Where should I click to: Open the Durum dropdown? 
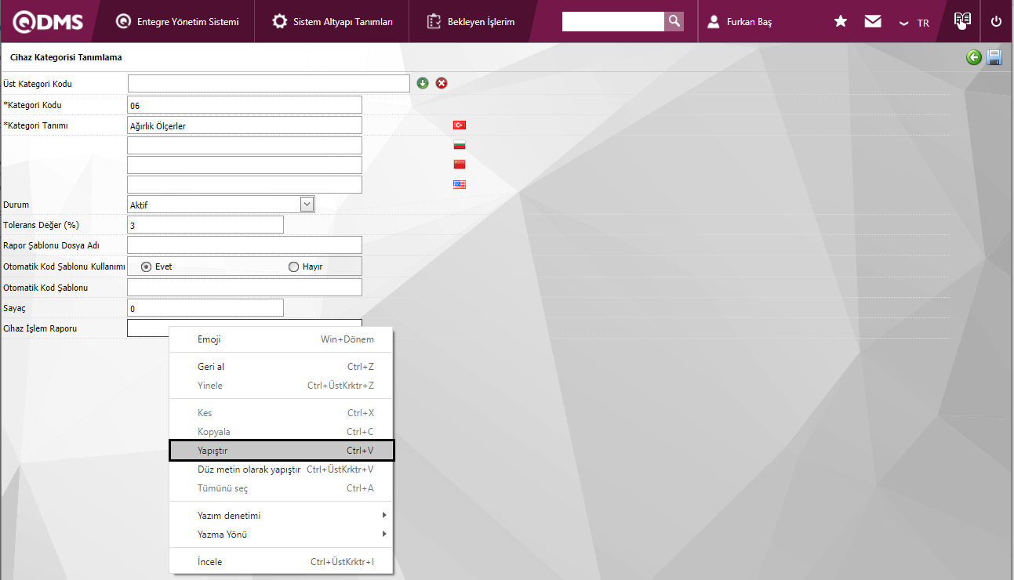(221, 205)
